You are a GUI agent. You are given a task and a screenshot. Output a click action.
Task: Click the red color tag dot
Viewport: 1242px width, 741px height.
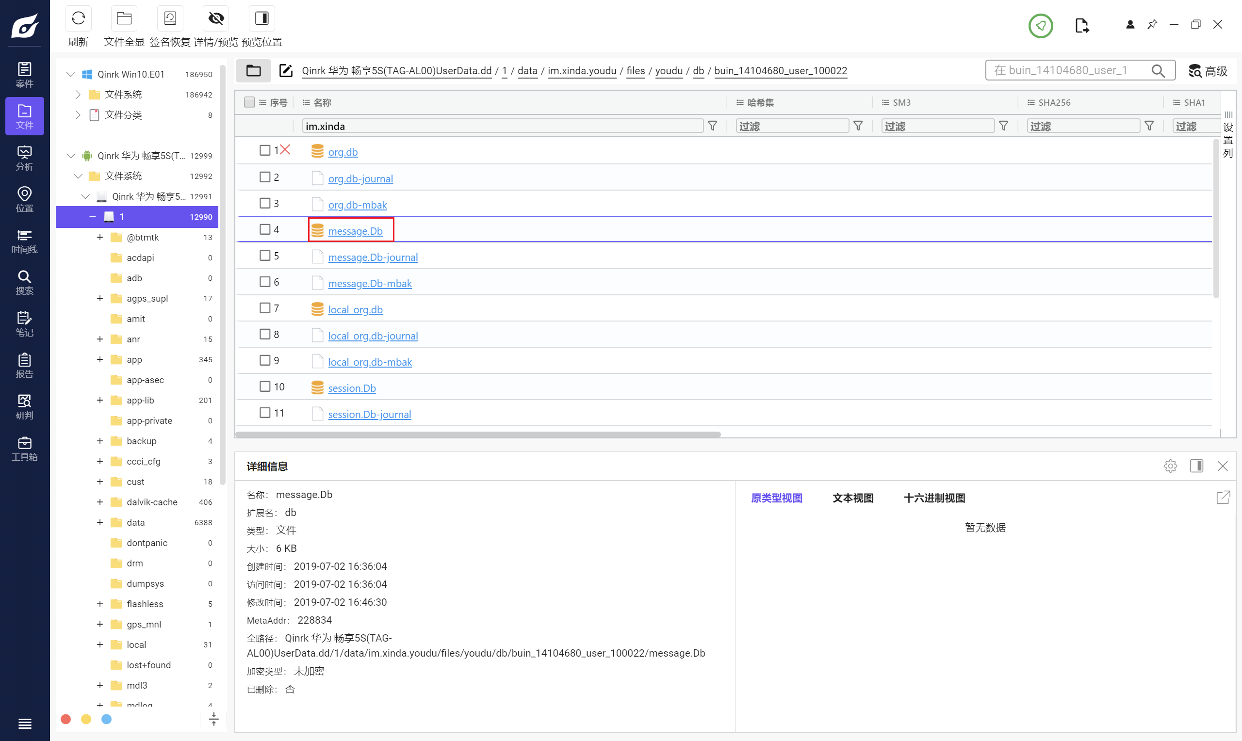65,719
